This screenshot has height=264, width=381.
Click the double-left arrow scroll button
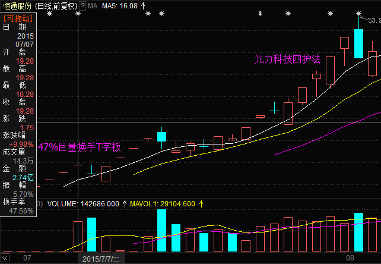(x=5, y=258)
